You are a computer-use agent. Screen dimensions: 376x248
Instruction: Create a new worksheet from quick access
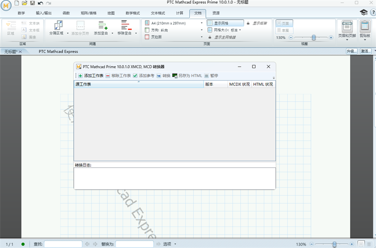click(x=16, y=3)
